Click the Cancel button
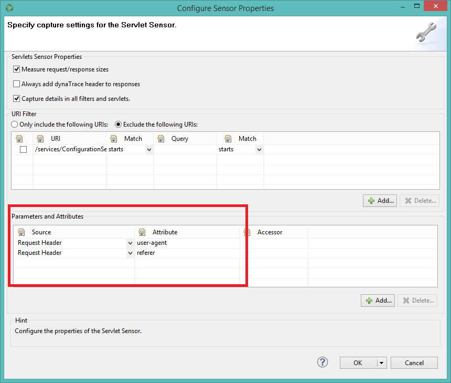This screenshot has width=451, height=383. click(x=414, y=362)
